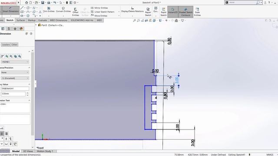Expand the SOLIDWORKS menu flyout arrow

pyautogui.click(x=18, y=3)
